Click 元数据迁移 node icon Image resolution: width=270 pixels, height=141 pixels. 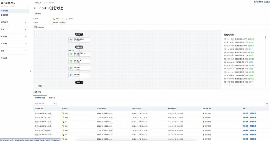pyautogui.click(x=71, y=61)
